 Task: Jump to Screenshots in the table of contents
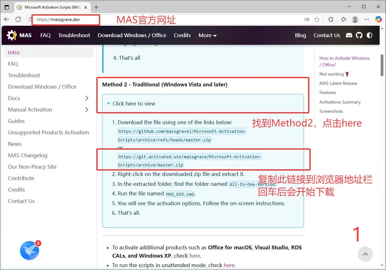(331, 111)
